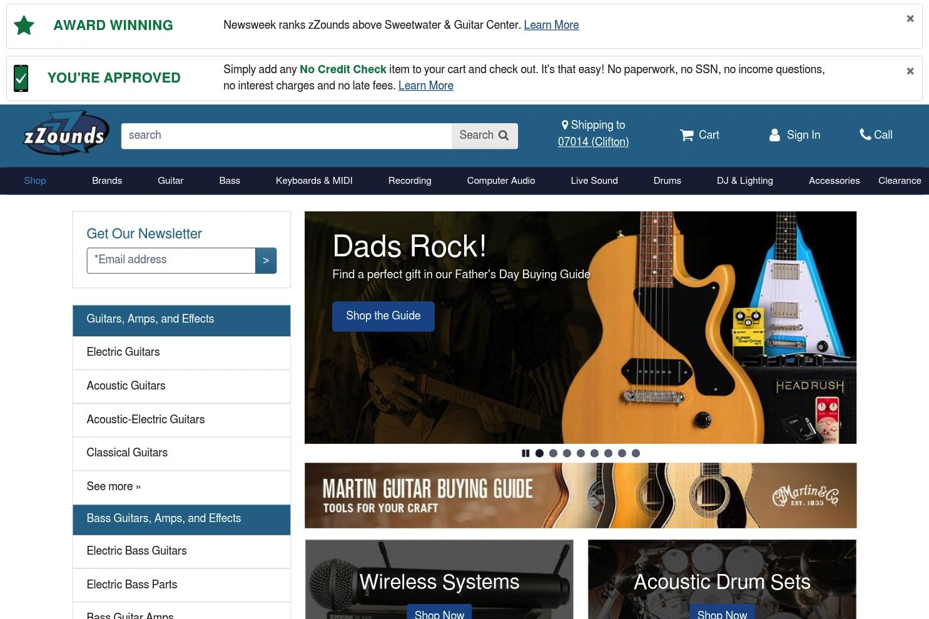Select the sixth carousel slide dot
The image size is (929, 619).
[608, 453]
